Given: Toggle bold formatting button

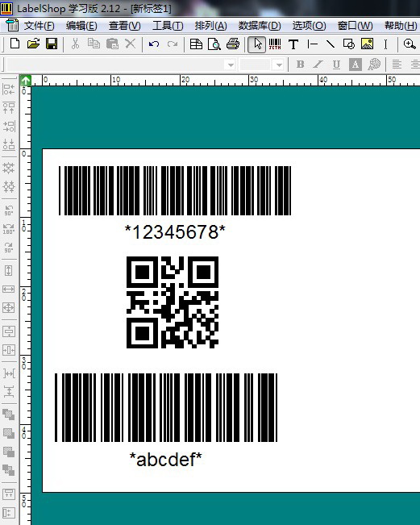Looking at the screenshot, I should click(x=300, y=65).
